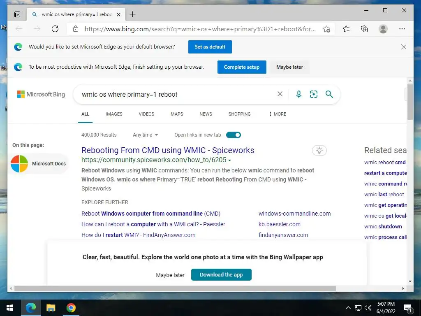The image size is (421, 316).
Task: Switch to the VIDEOS tab
Action: coord(146,114)
